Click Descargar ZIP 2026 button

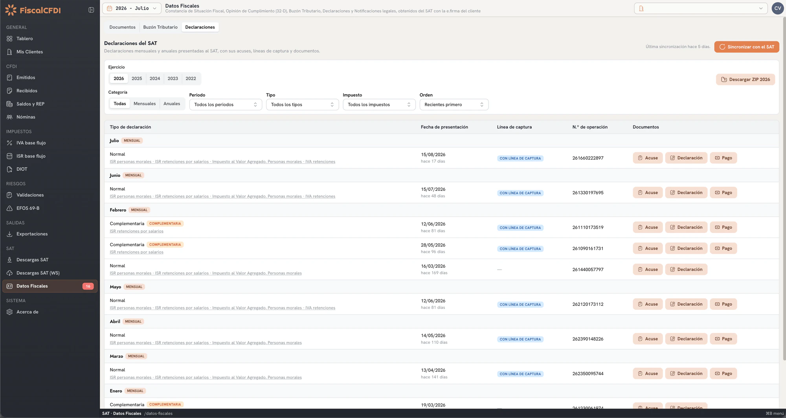click(x=745, y=79)
